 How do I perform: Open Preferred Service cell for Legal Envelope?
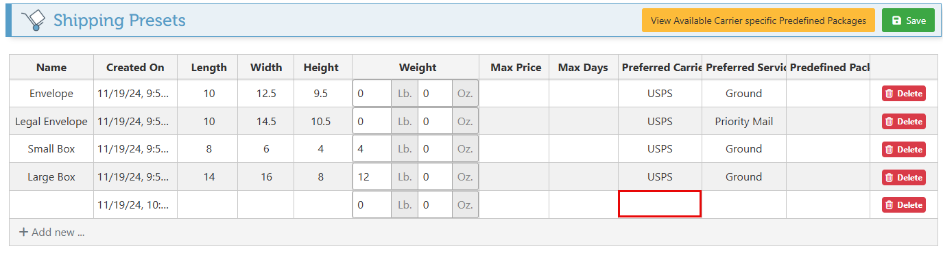tap(744, 121)
